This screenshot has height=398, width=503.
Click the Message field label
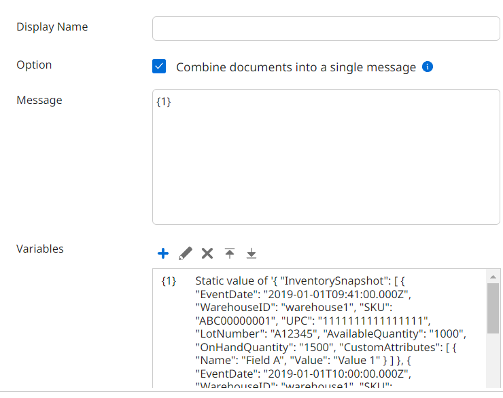pyautogui.click(x=39, y=101)
